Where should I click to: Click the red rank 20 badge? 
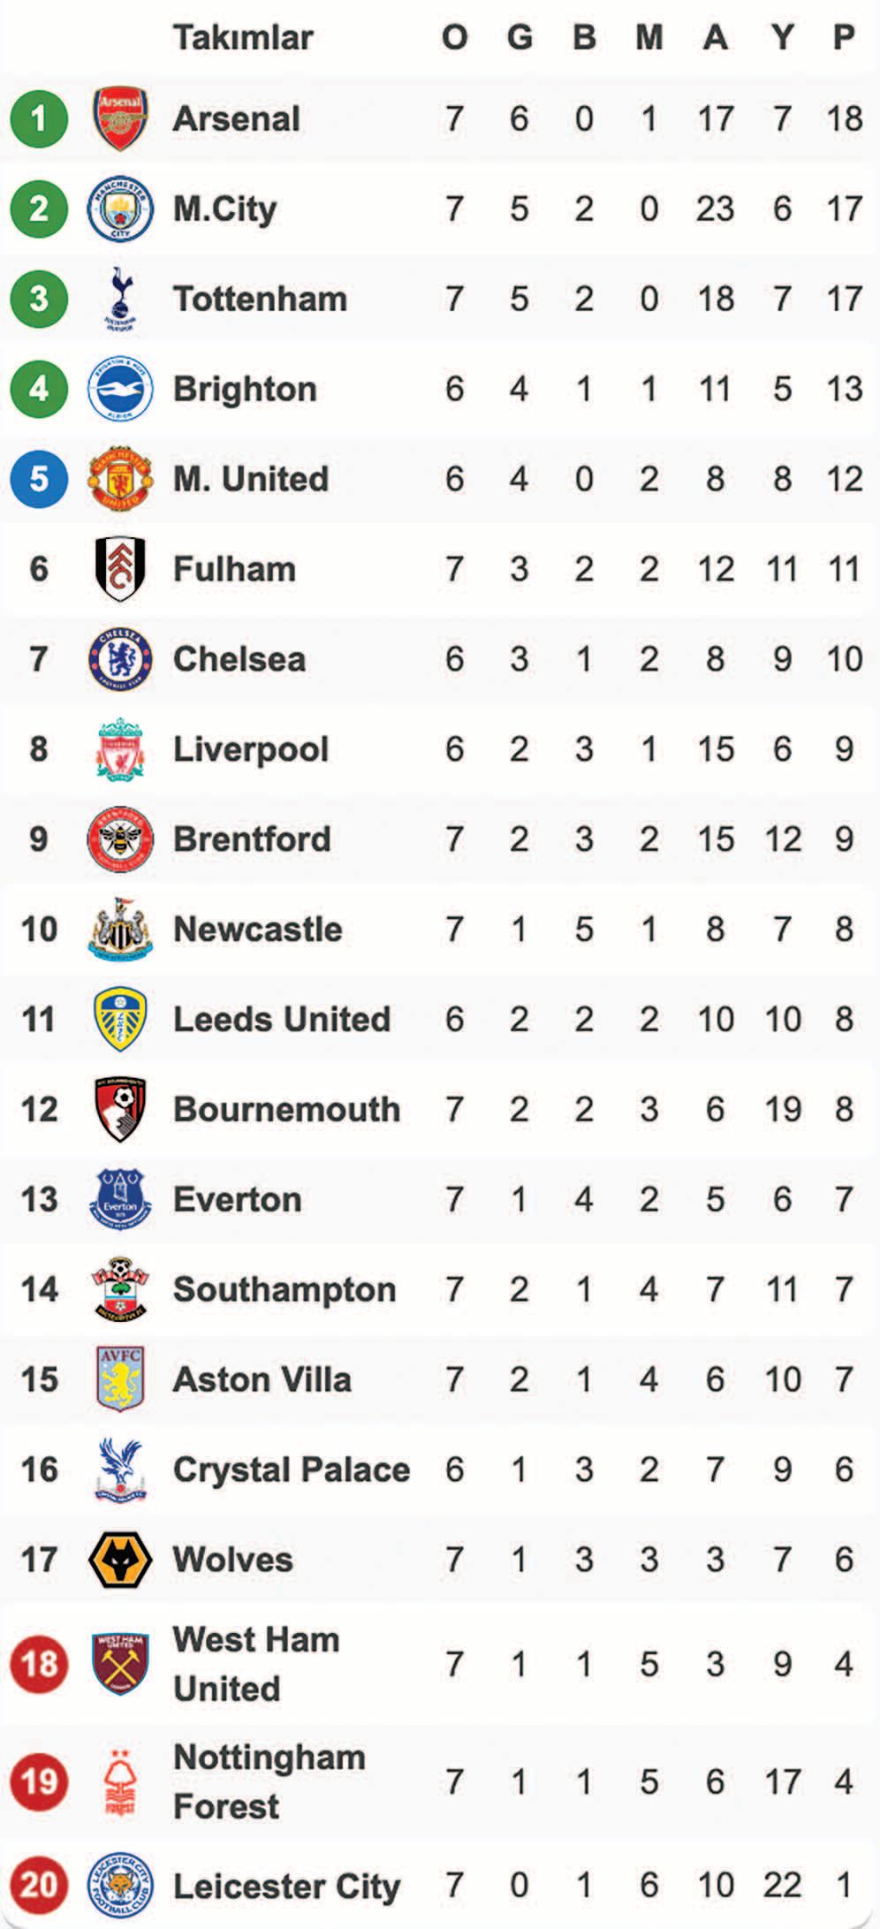click(x=39, y=1886)
